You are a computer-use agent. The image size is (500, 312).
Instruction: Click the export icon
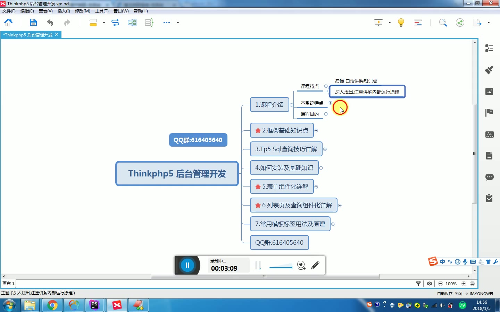pos(477,23)
